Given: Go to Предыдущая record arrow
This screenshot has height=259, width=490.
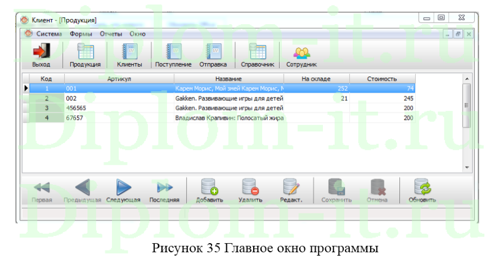Looking at the screenshot, I should tap(83, 187).
